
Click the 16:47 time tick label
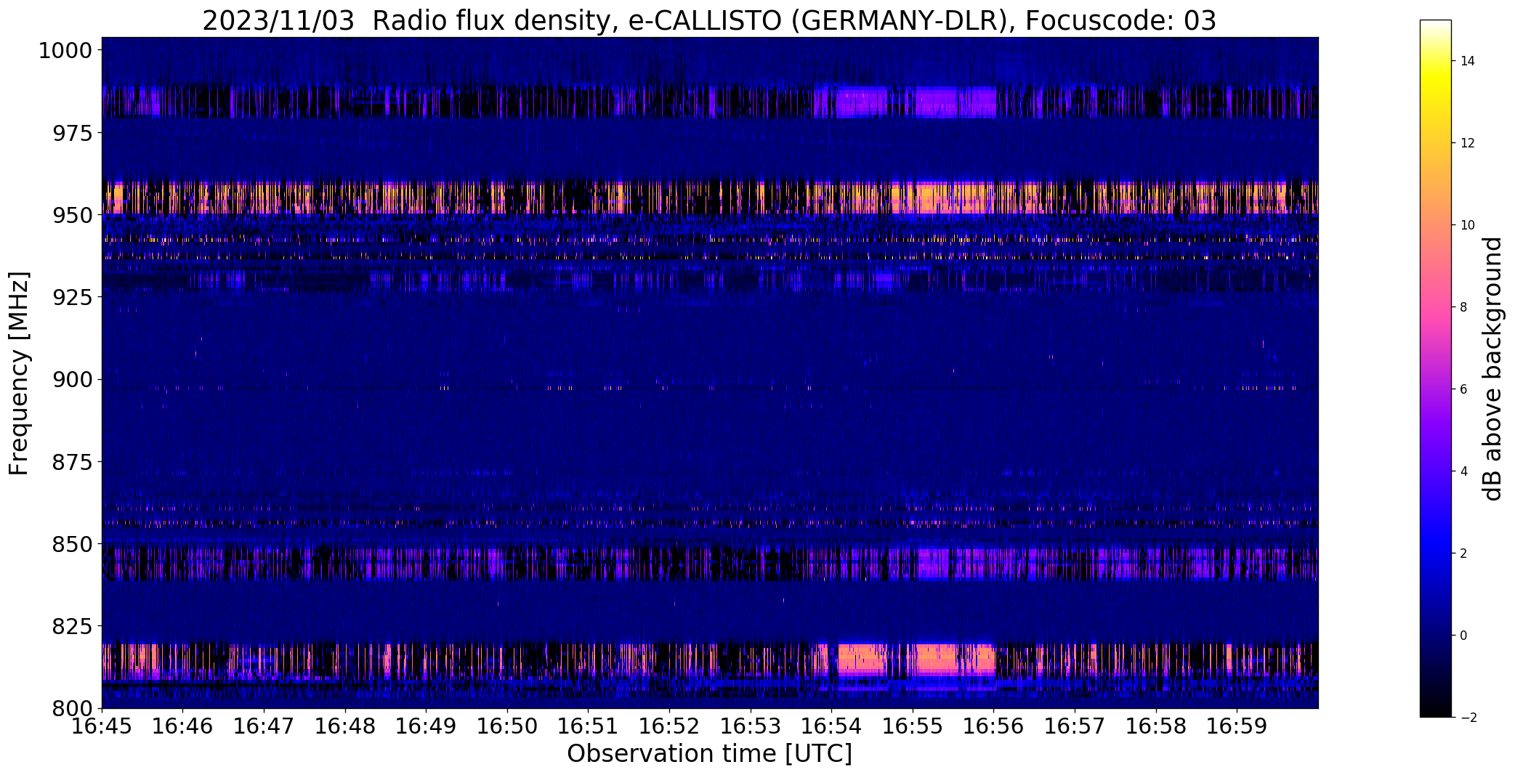pyautogui.click(x=264, y=726)
